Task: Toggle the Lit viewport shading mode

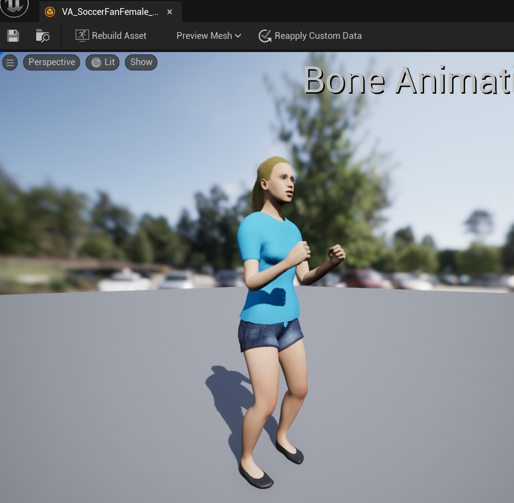Action: point(102,62)
